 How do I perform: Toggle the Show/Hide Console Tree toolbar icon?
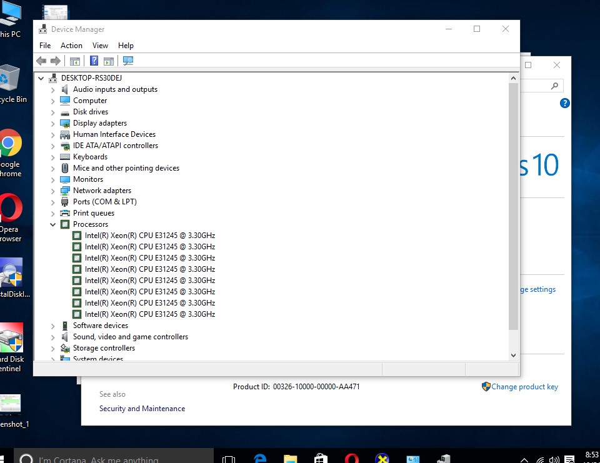[x=75, y=61]
